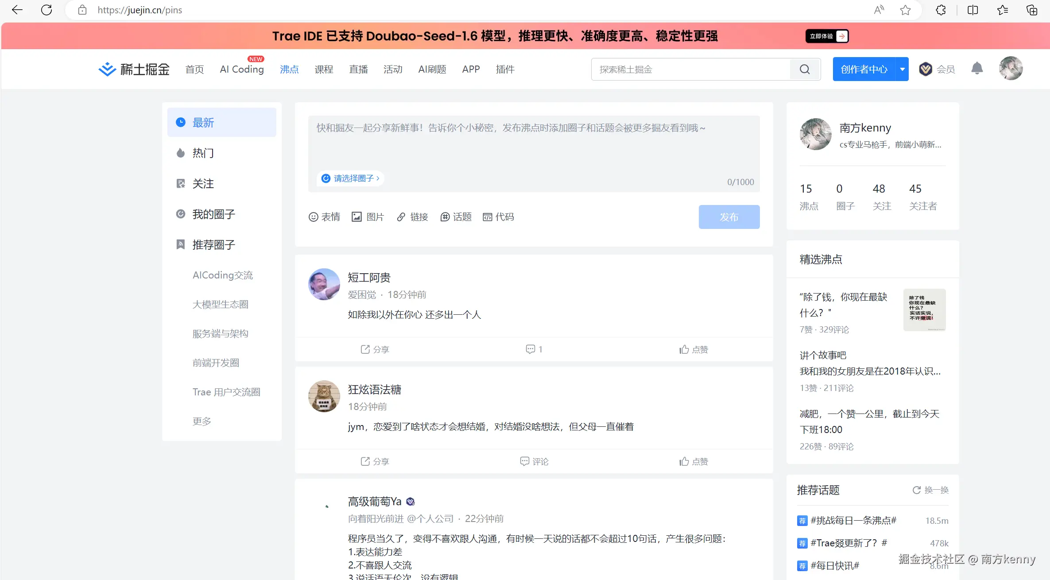Open the emoji picker in the post editor
1050x580 pixels.
click(325, 217)
